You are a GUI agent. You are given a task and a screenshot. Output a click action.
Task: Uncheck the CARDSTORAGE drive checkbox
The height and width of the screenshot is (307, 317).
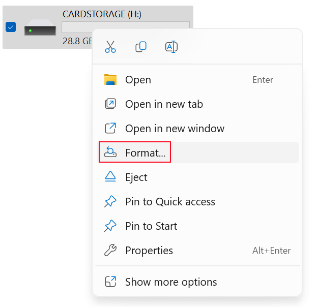coord(11,27)
